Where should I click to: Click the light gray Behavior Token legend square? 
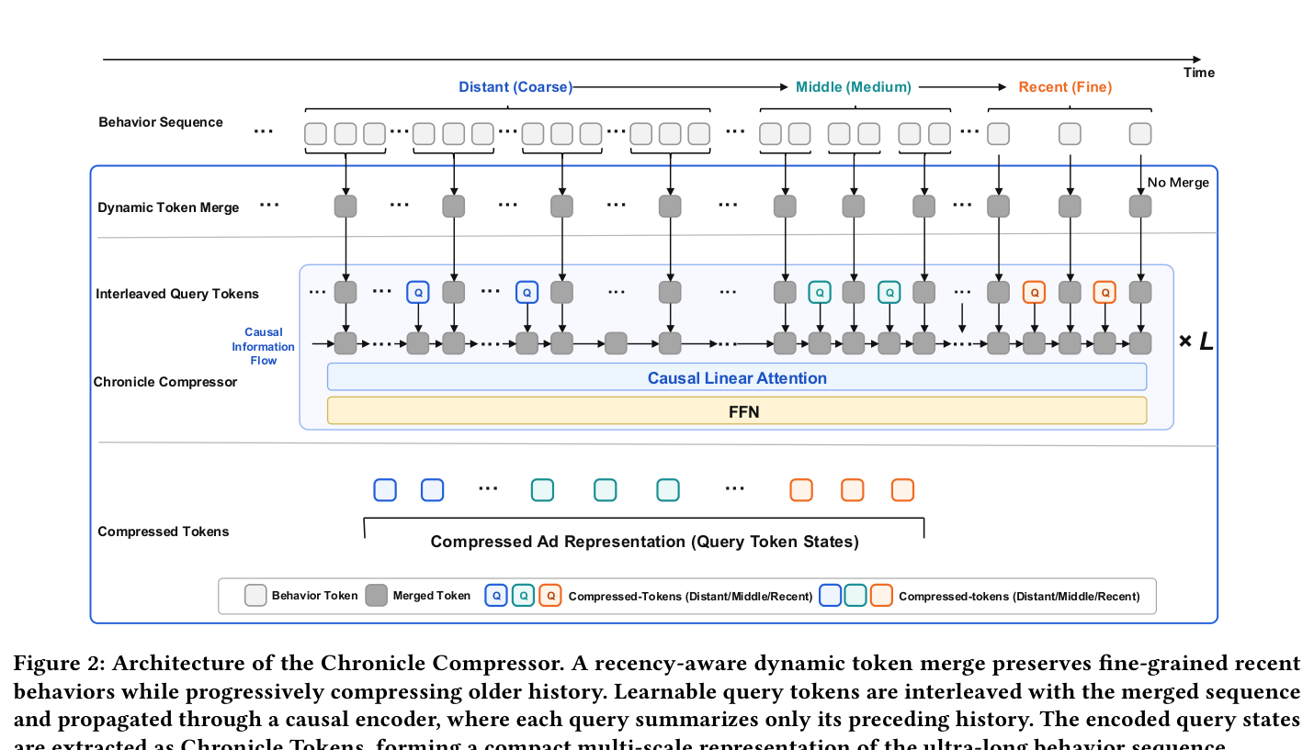point(255,596)
